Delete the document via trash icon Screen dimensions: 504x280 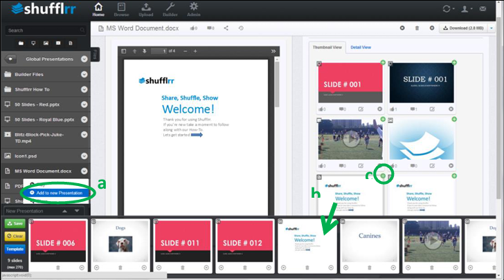[417, 28]
